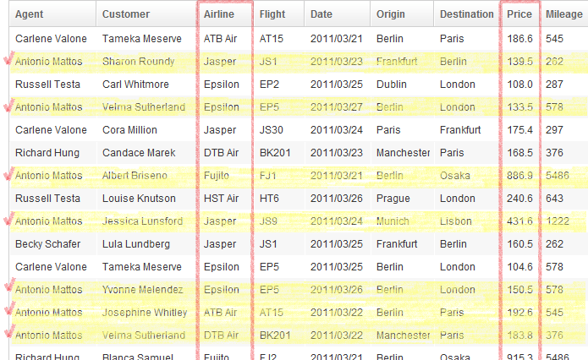588x360 pixels.
Task: Select the Airline column header
Action: click(225, 14)
